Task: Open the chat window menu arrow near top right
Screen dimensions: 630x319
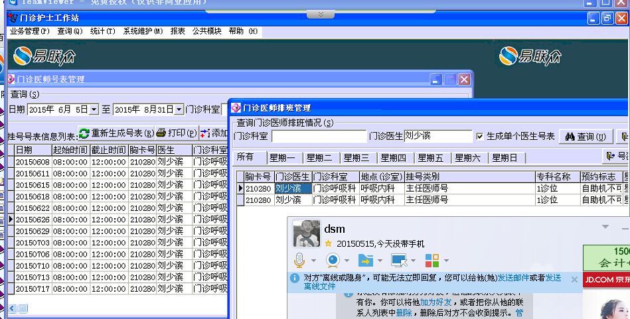Action: [x=605, y=227]
